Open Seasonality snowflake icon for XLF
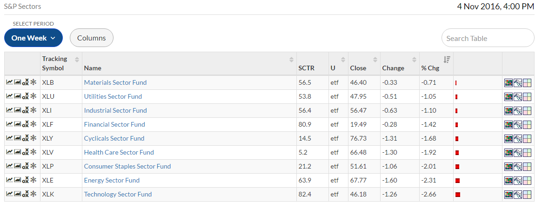Image resolution: width=549 pixels, height=210 pixels. click(33, 124)
